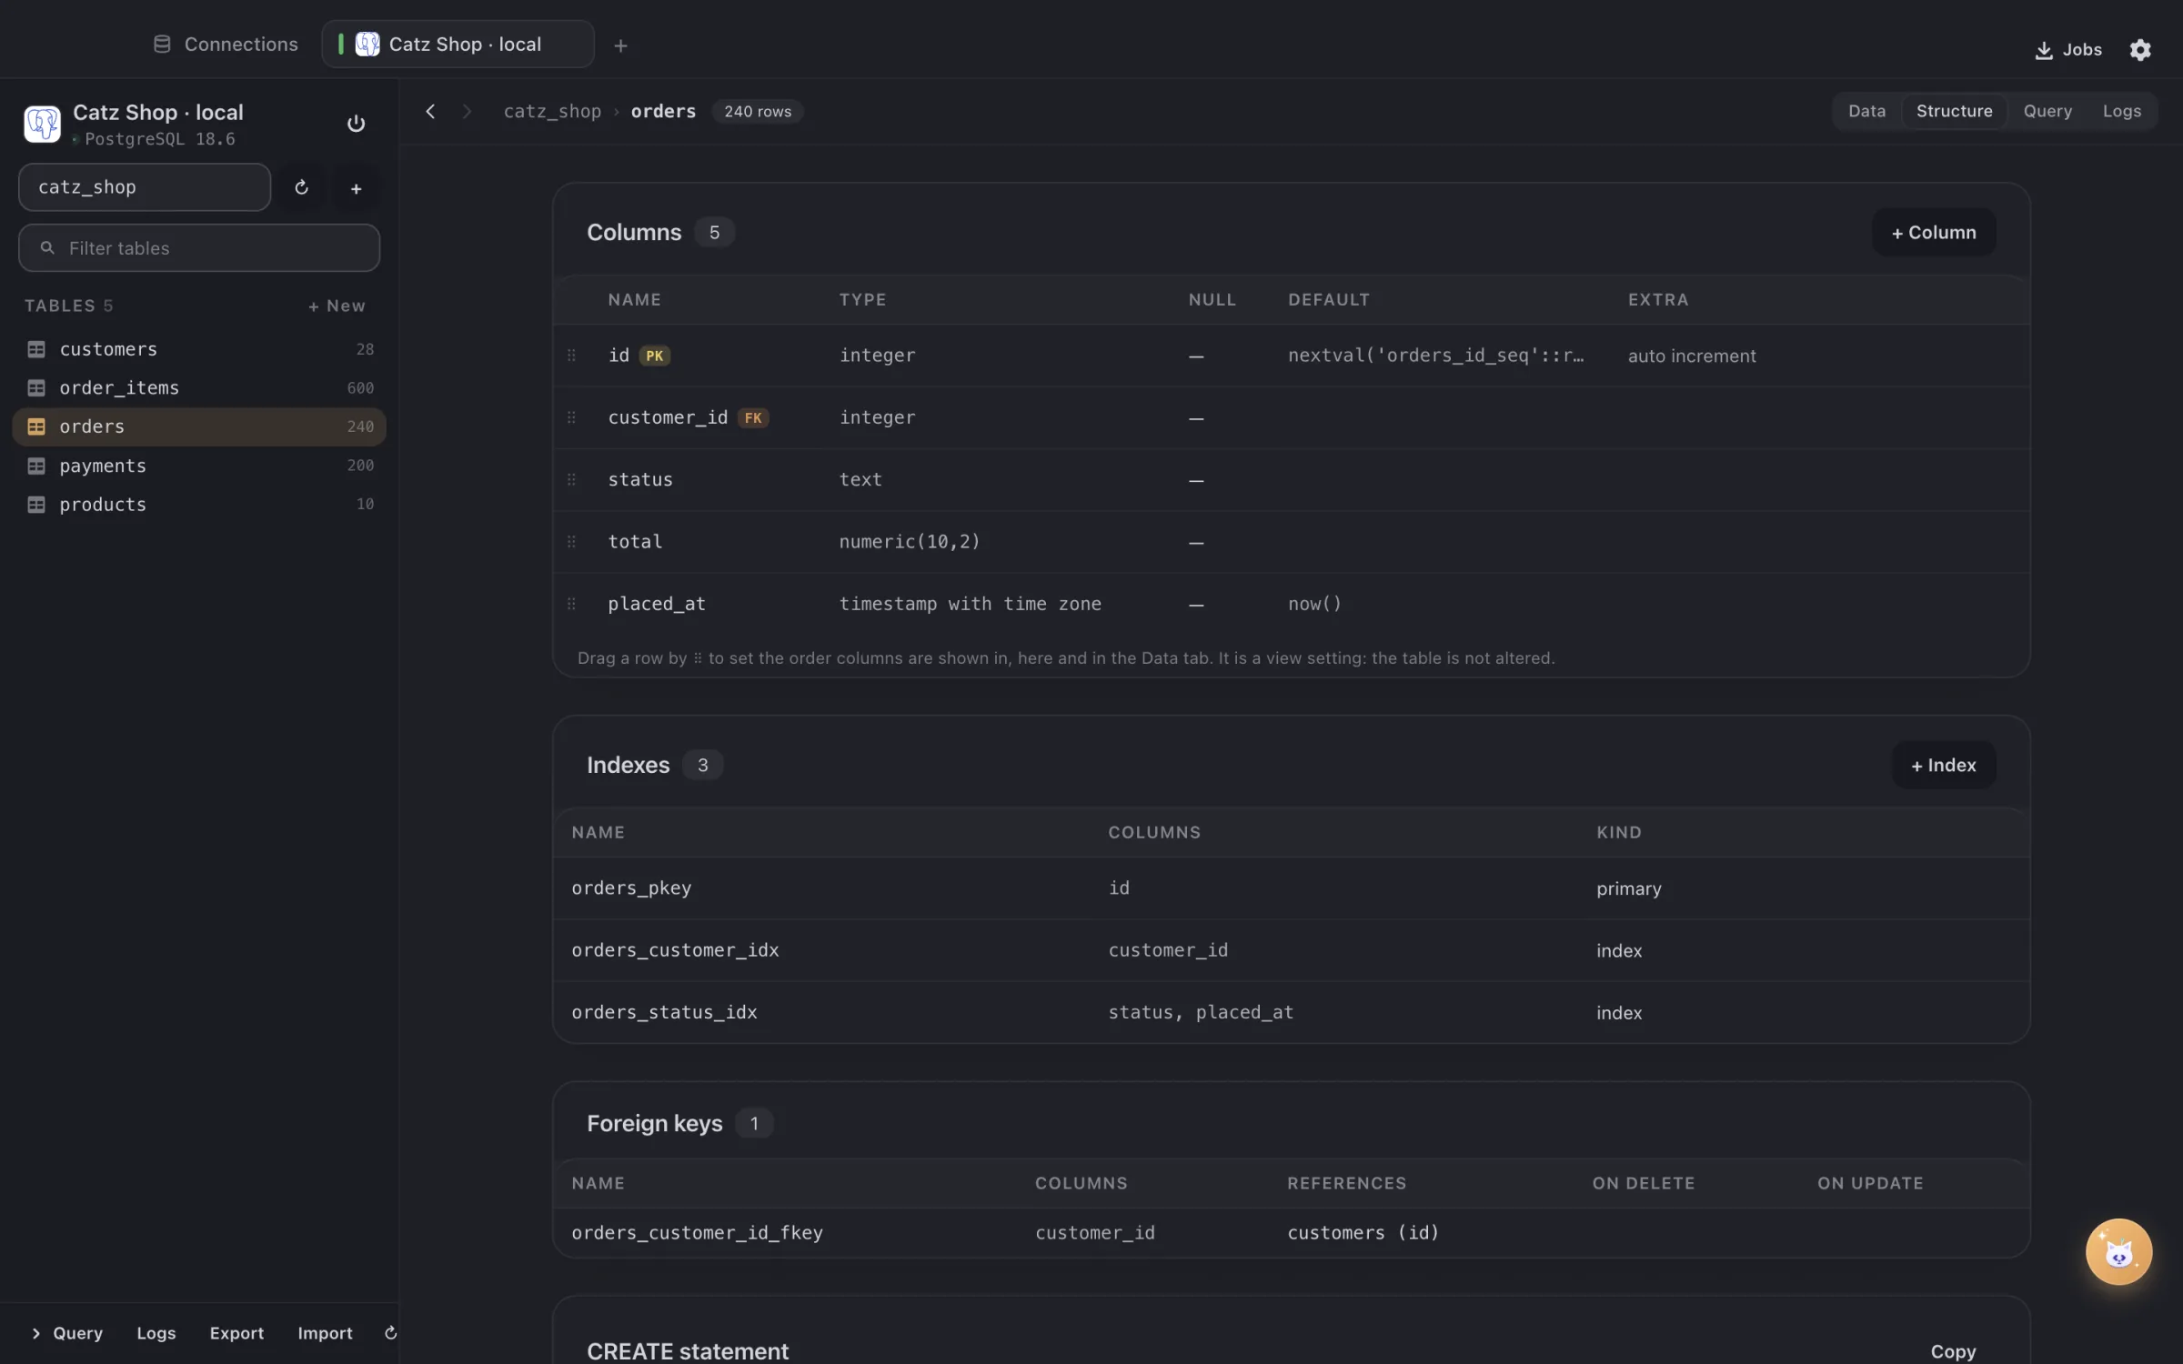This screenshot has width=2183, height=1364.
Task: Click the drag handle for status column
Action: click(x=571, y=479)
